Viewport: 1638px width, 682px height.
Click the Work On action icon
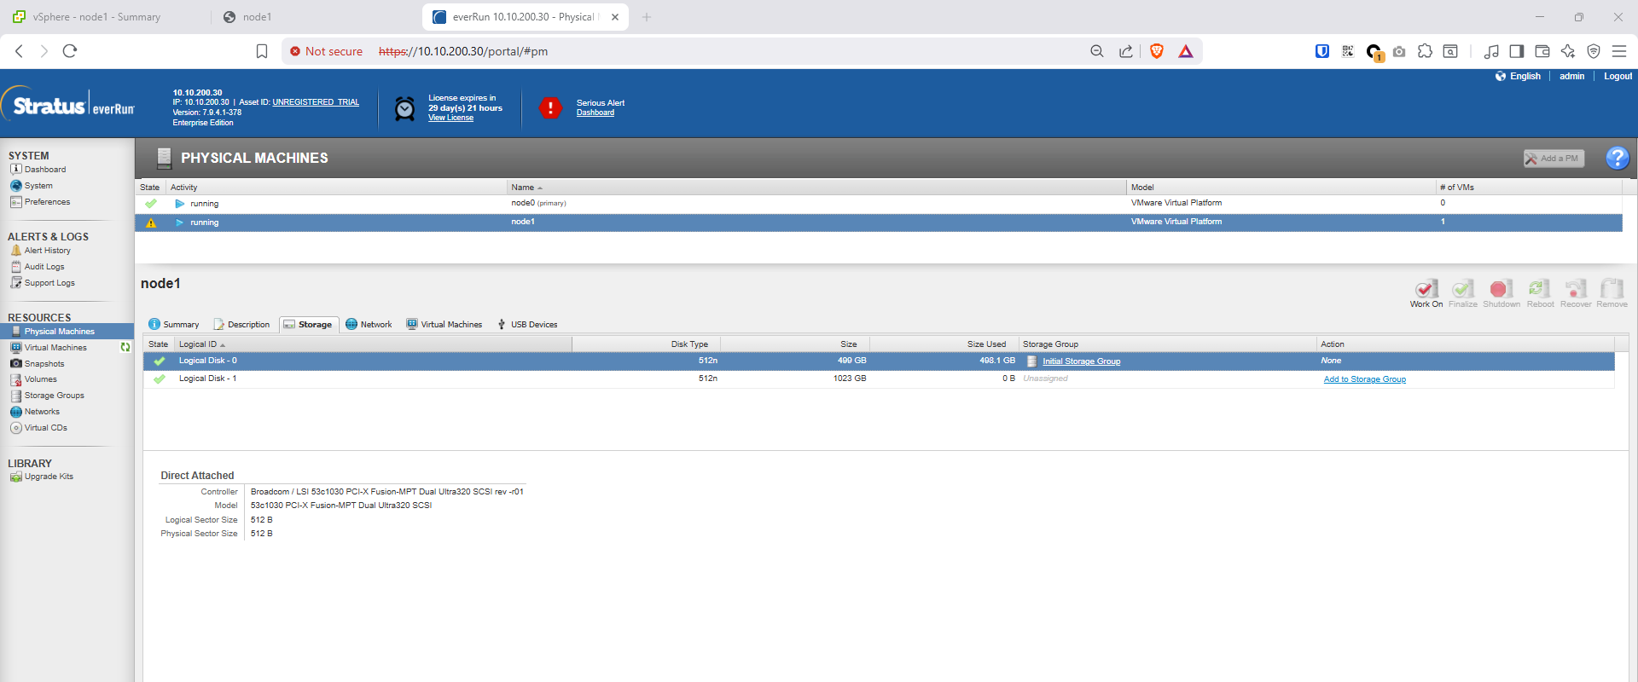pos(1426,290)
